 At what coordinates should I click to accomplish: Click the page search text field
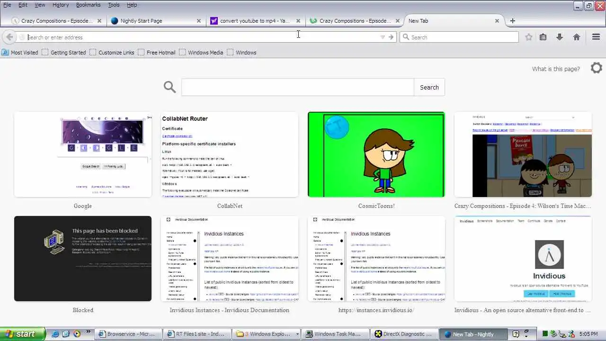point(297,87)
